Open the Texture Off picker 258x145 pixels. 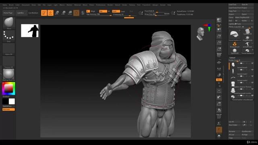point(9,62)
